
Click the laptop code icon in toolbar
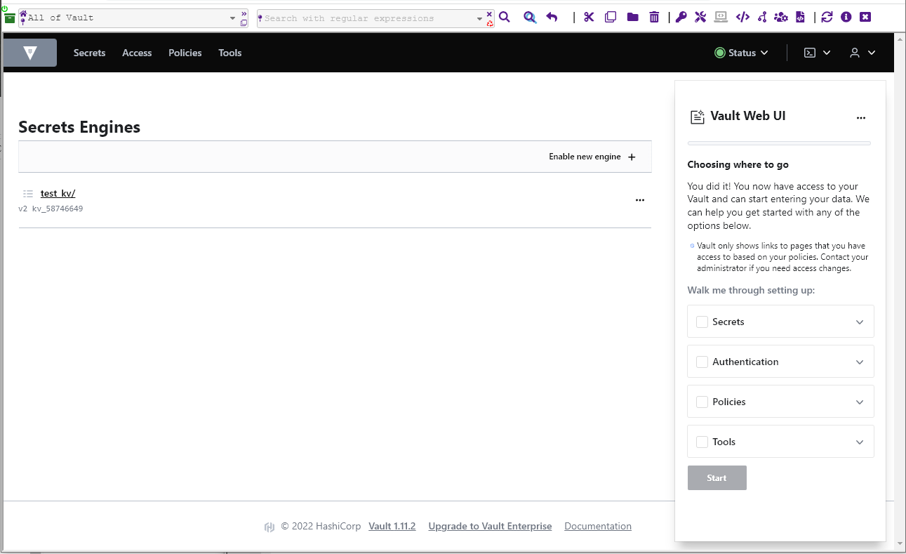coord(721,17)
